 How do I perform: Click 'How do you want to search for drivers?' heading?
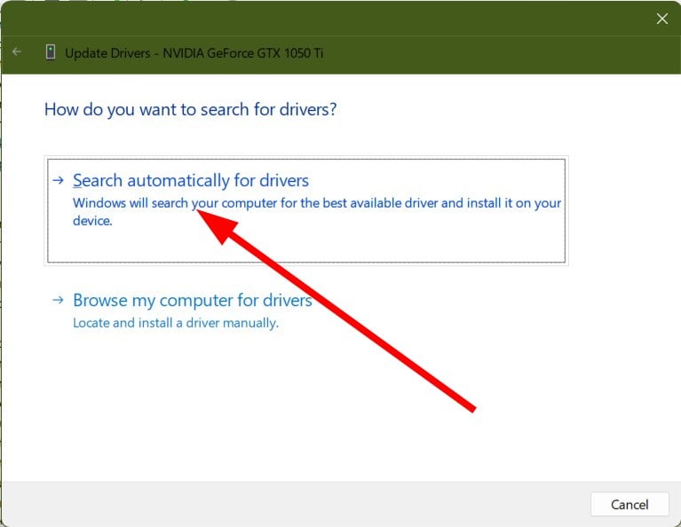click(x=190, y=109)
